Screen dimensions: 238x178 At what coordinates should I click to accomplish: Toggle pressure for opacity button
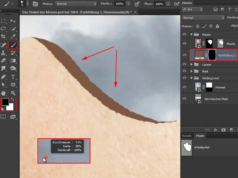click(137, 4)
